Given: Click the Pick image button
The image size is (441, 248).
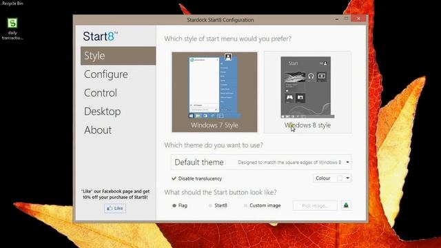Looking at the screenshot, I should 315,205.
